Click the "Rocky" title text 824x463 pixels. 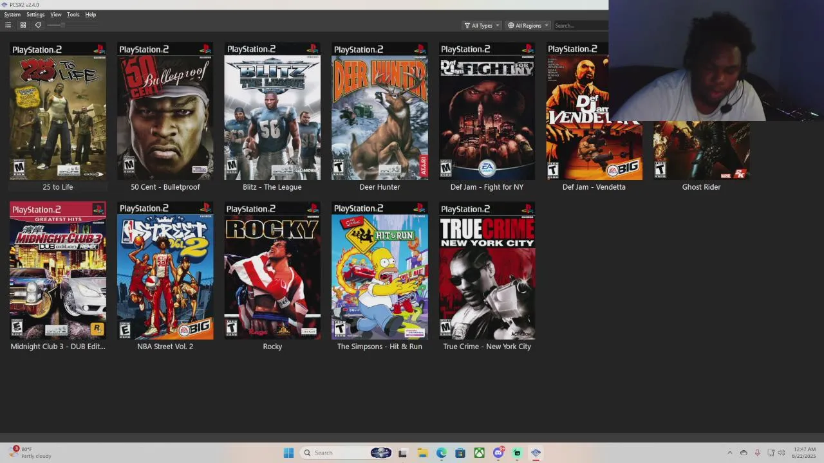click(272, 347)
